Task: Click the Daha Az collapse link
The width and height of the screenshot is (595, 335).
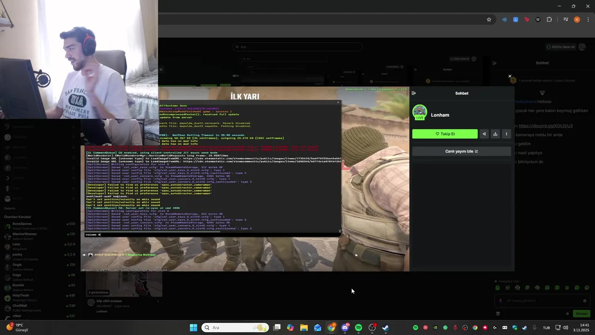Action: pos(10,208)
